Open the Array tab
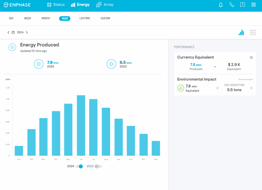 pos(105,5)
